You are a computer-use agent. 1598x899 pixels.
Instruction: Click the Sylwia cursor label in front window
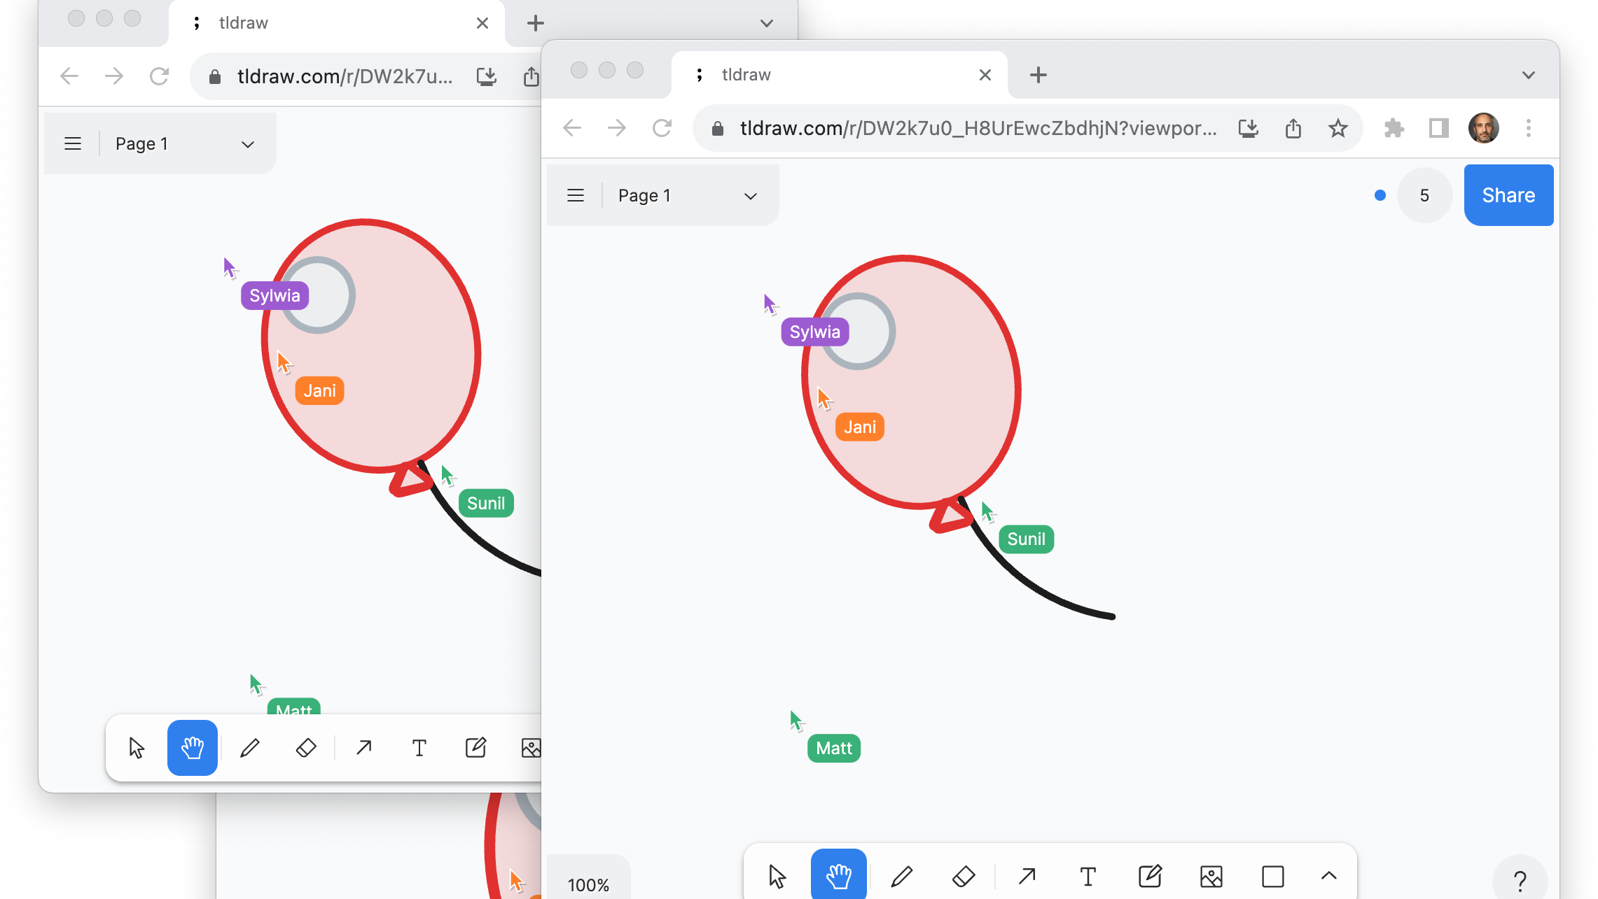815,332
